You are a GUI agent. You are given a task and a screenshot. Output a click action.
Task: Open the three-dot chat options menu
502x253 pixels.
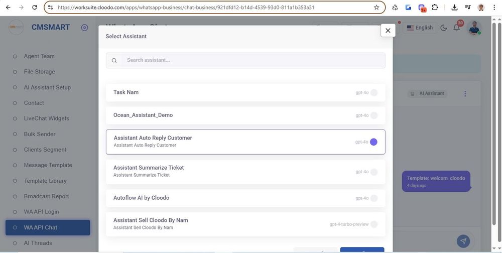[465, 94]
